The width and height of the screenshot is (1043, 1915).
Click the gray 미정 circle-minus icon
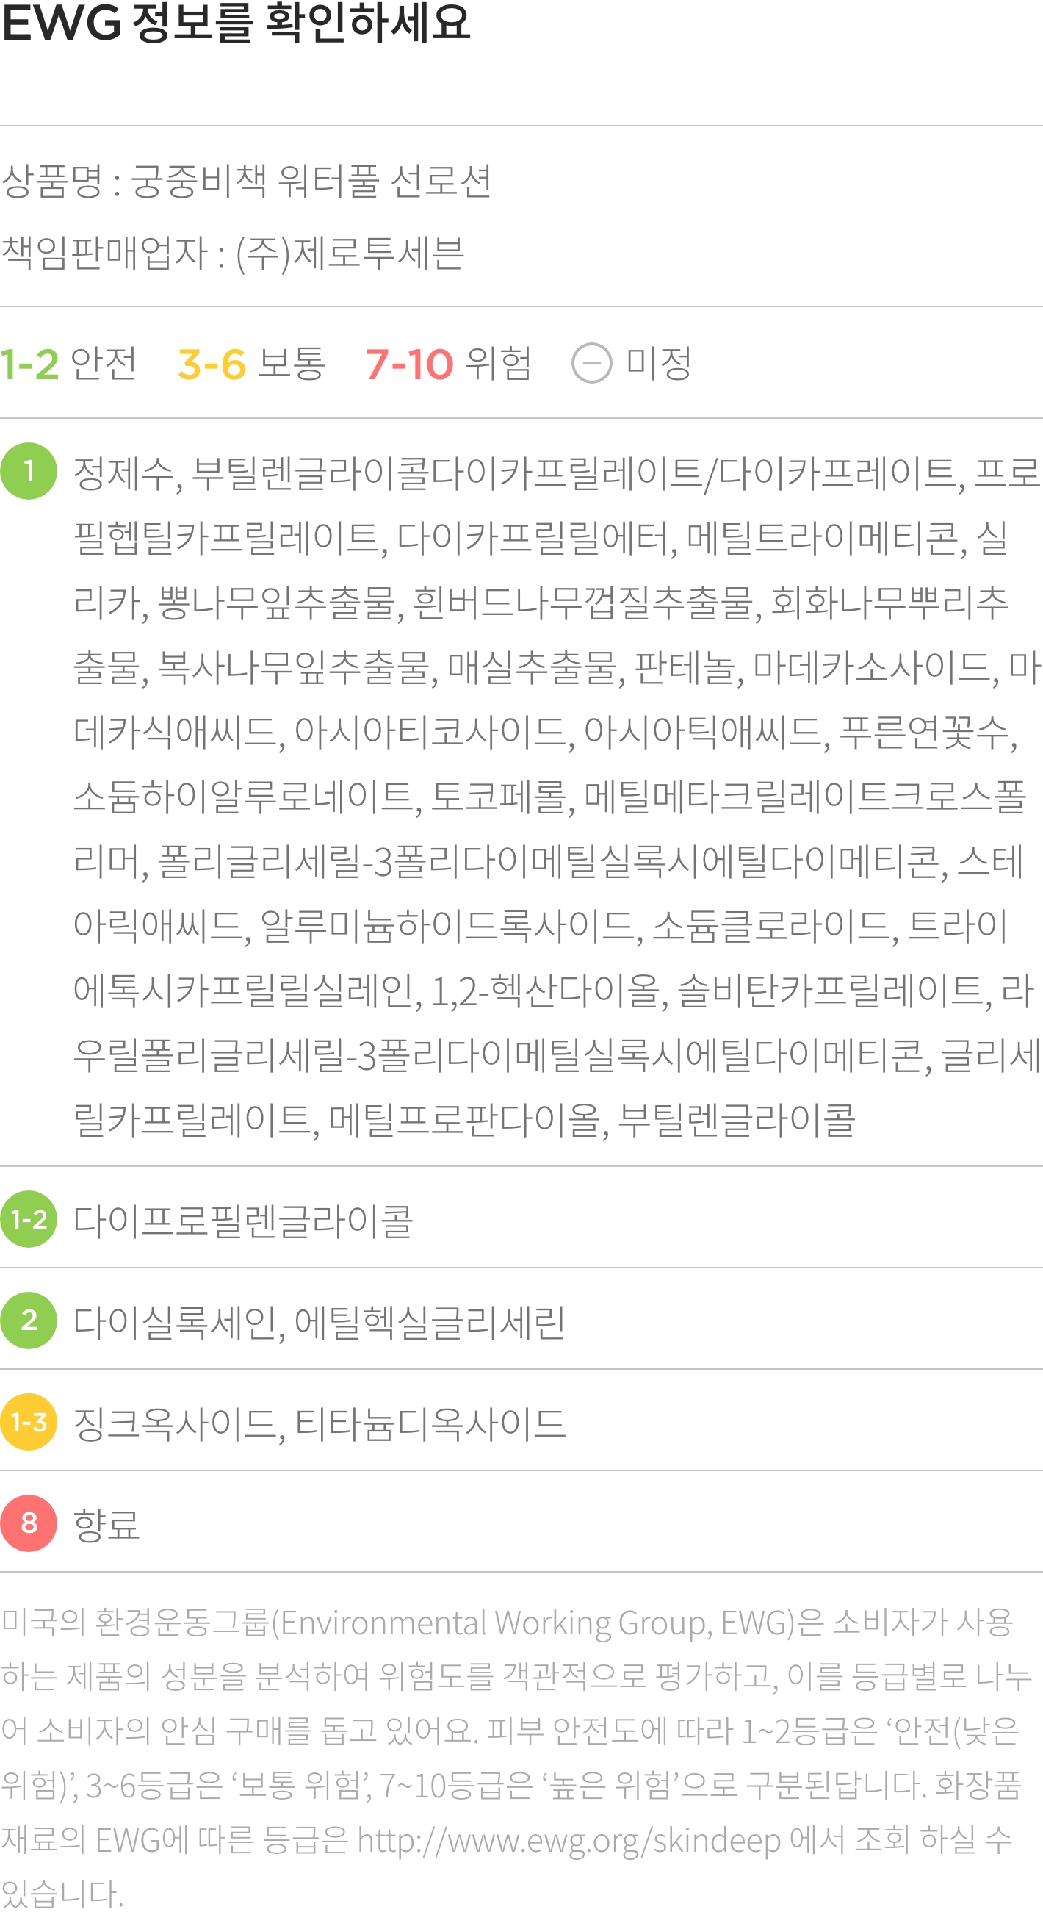click(x=592, y=364)
